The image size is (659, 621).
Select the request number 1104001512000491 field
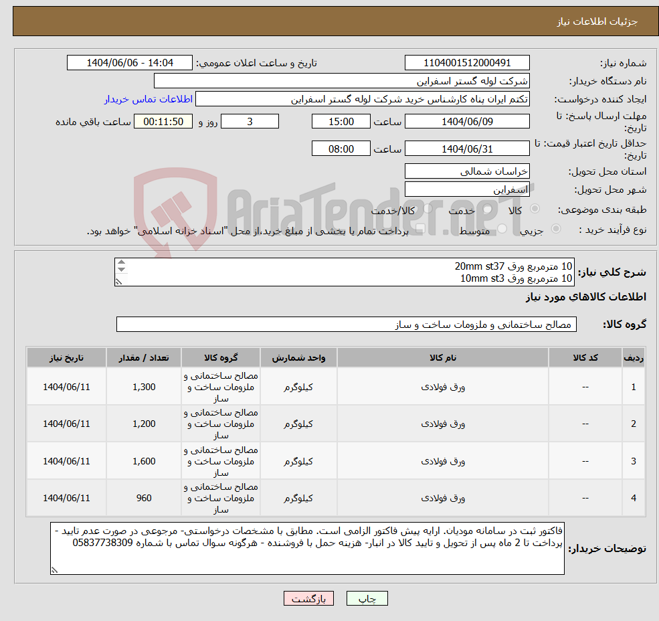pyautogui.click(x=468, y=62)
